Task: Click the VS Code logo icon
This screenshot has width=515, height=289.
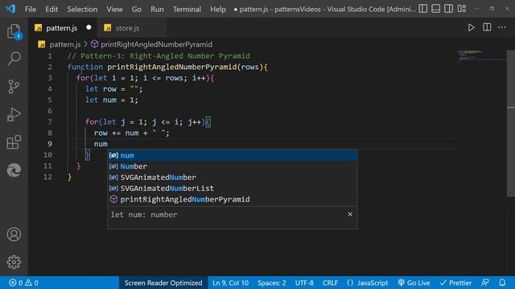Action: (x=10, y=9)
